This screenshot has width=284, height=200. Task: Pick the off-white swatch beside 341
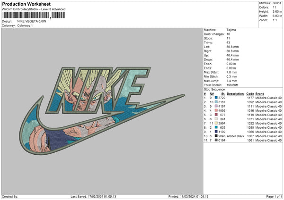[x=216, y=119]
